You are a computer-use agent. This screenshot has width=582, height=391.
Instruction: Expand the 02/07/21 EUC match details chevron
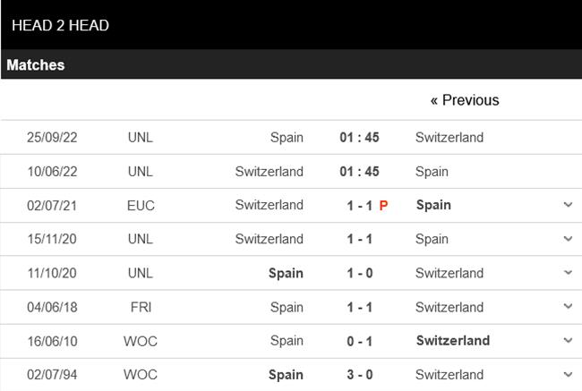[568, 205]
